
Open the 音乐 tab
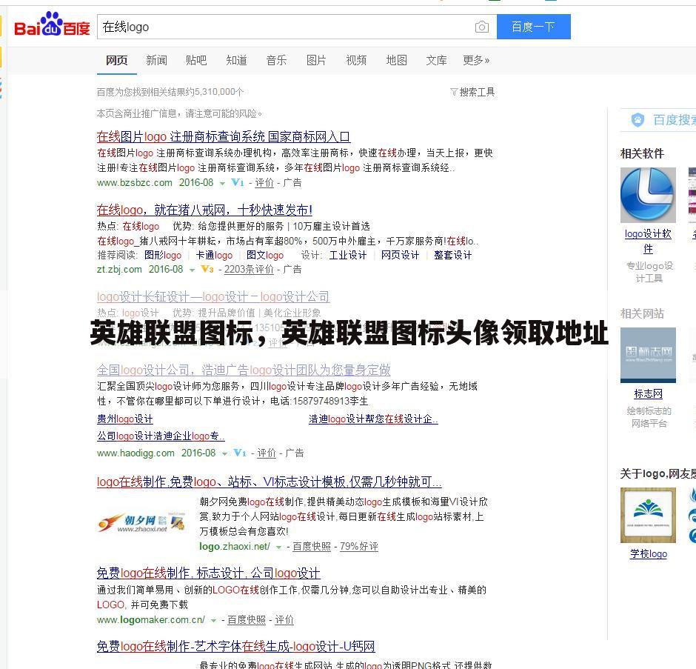(x=276, y=60)
